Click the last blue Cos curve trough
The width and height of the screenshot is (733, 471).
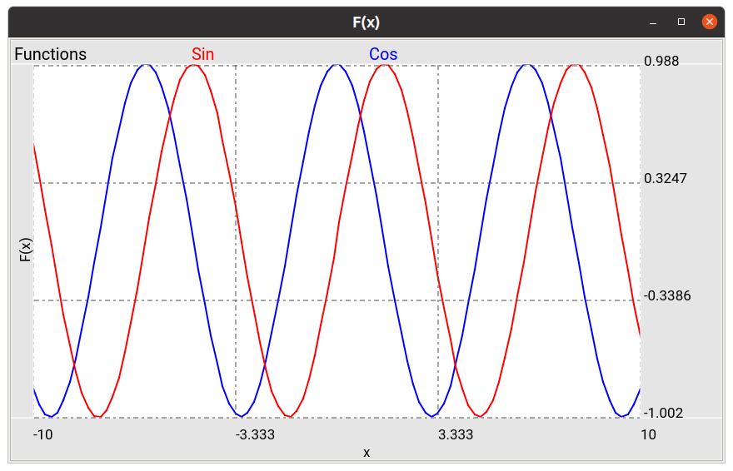pos(621,415)
